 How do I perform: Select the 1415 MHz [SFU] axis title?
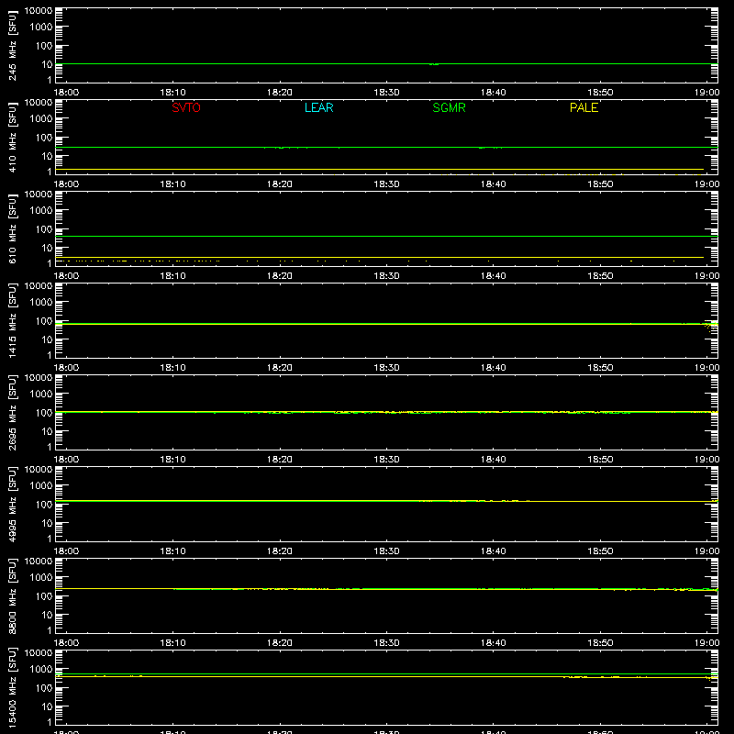pos(12,320)
